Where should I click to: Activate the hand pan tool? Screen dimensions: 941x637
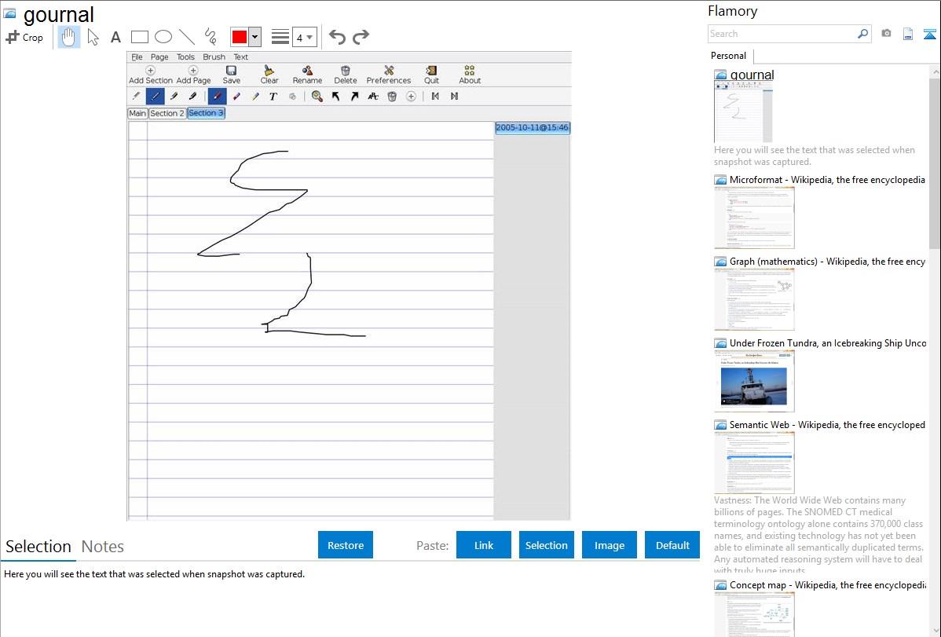[69, 37]
